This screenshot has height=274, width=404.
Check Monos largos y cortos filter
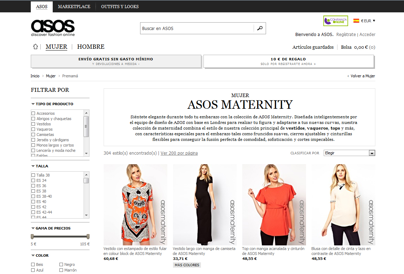coord(33,145)
